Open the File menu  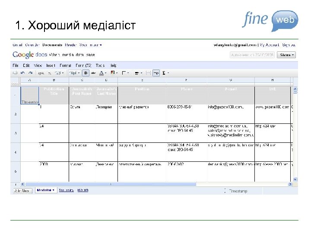(16, 66)
